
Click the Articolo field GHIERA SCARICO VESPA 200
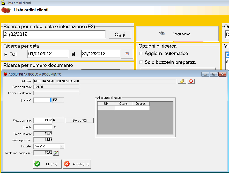pyautogui.click(x=105, y=81)
